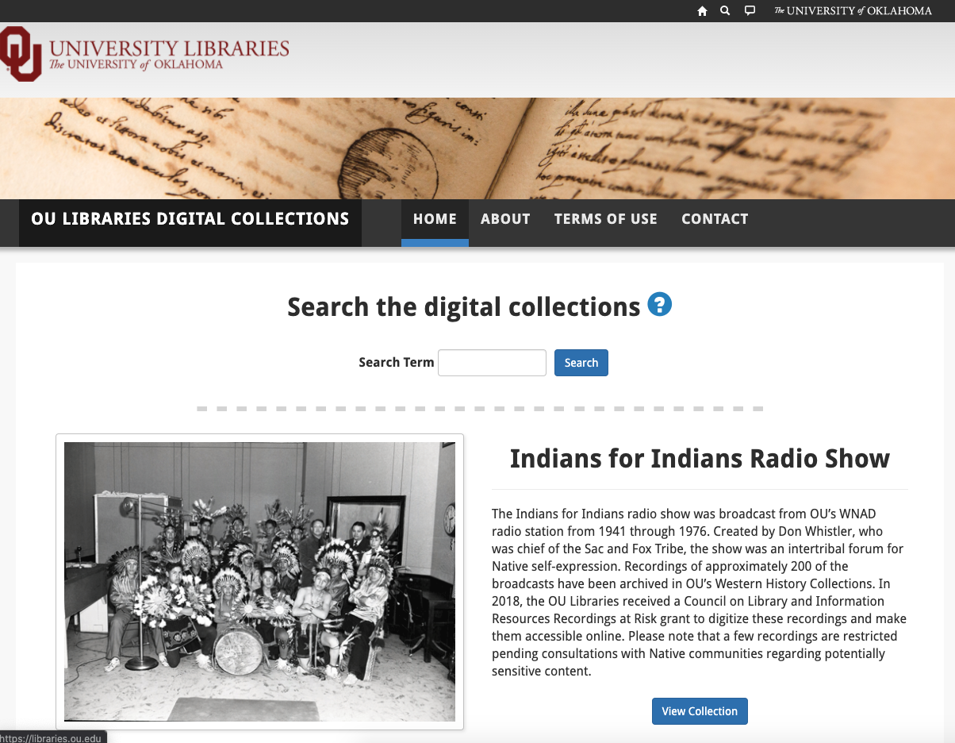955x743 pixels.
Task: Click the Search Term field label
Action: [x=396, y=363]
